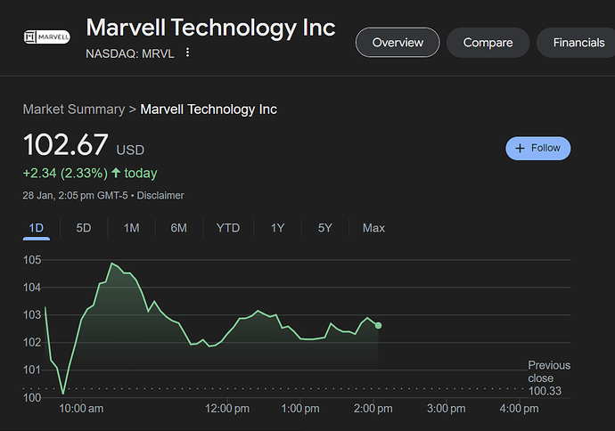Click the plus Follow button
This screenshot has width=615, height=431.
click(538, 148)
